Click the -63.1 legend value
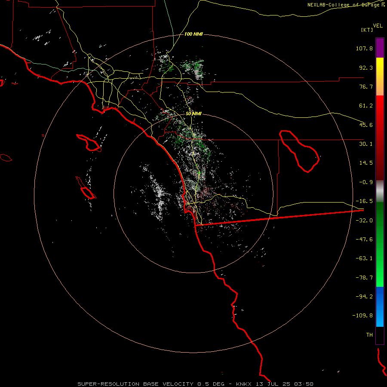The height and width of the screenshot is (387, 387). click(x=364, y=258)
